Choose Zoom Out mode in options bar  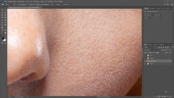(x=14, y=5)
